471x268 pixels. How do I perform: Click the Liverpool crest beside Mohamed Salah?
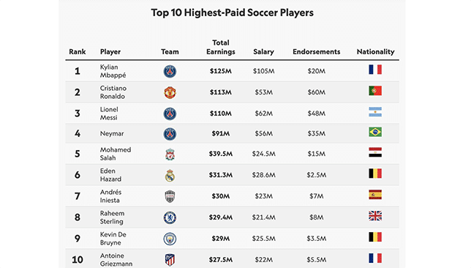170,154
